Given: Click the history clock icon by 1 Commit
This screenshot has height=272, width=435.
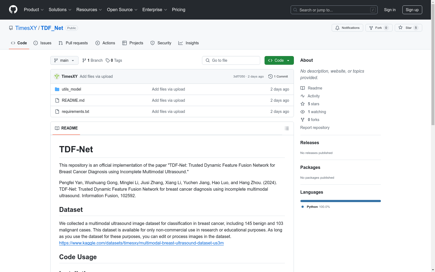Looking at the screenshot, I should (x=271, y=76).
